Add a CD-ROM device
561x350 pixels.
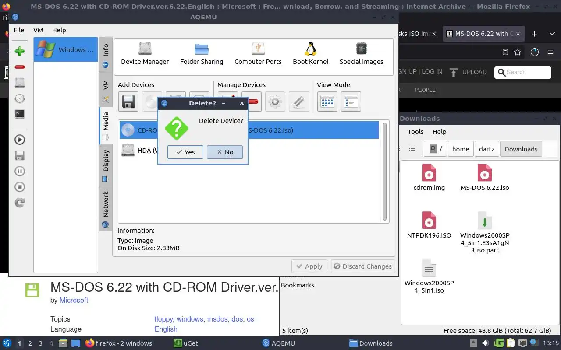tap(151, 101)
